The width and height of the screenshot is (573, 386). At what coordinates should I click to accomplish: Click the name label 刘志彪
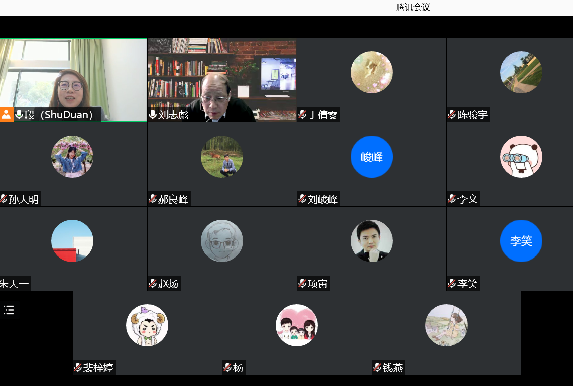[173, 115]
